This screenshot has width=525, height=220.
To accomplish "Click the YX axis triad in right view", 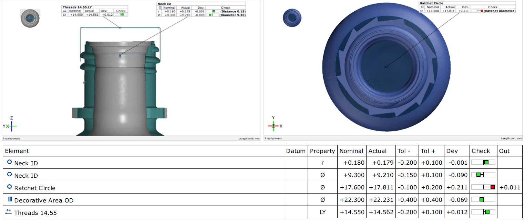I will pyautogui.click(x=274, y=126).
